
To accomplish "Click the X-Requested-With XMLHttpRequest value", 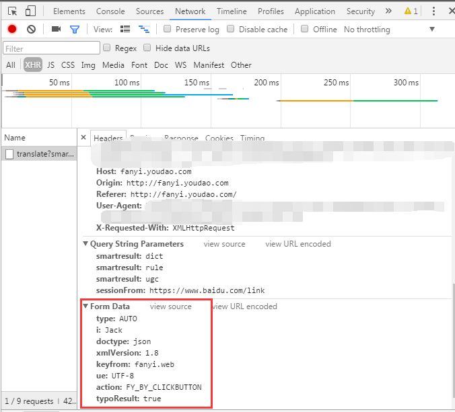I will [x=203, y=228].
